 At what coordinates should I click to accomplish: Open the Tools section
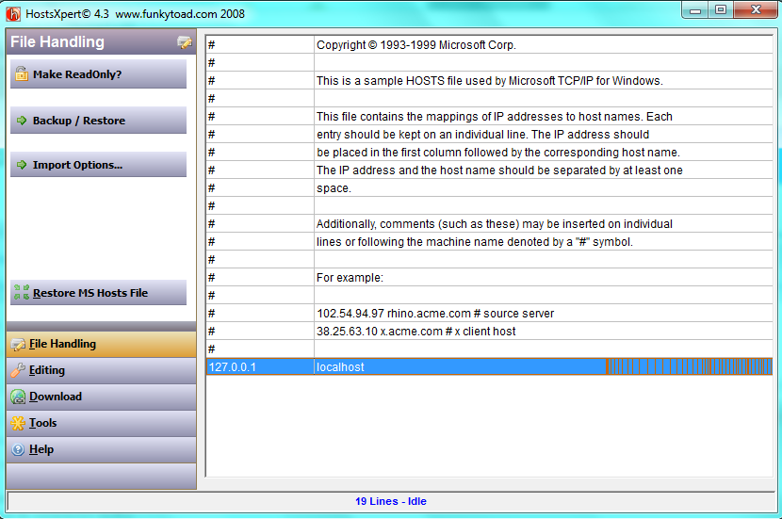(101, 423)
